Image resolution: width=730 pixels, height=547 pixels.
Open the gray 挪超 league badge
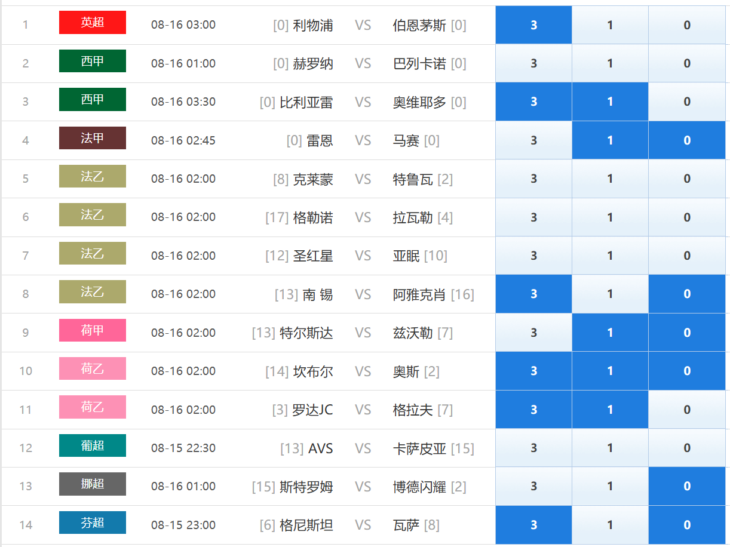pos(93,484)
